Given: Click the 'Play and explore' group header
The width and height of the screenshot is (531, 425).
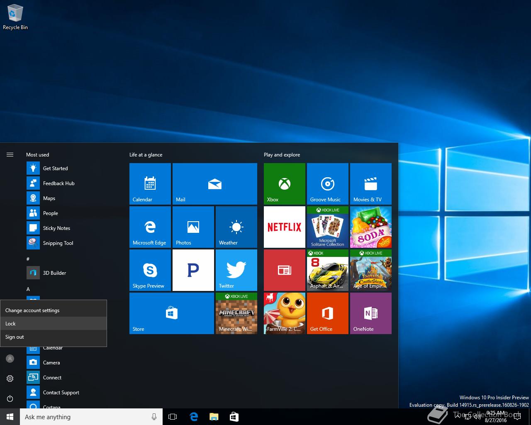Looking at the screenshot, I should [282, 155].
